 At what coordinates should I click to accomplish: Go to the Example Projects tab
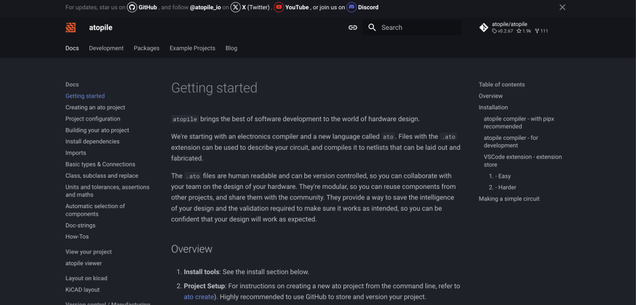point(193,48)
